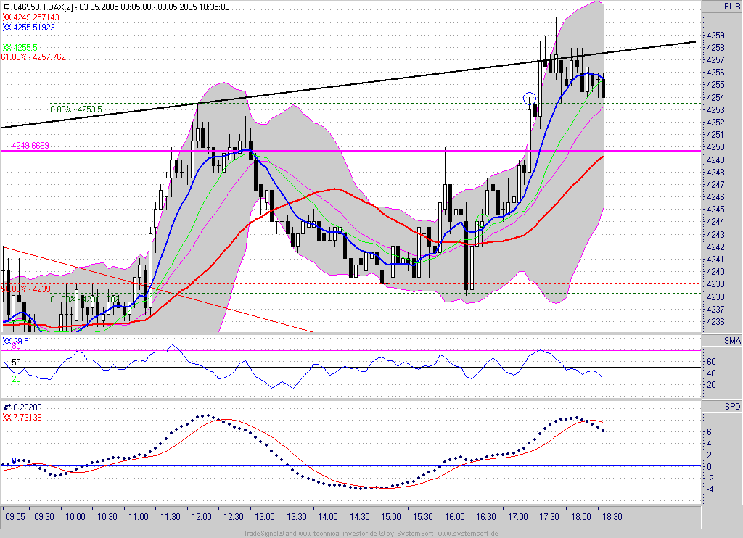Select the black rising trendline
Image resolution: width=743 pixels, height=538 pixels.
tap(348, 86)
